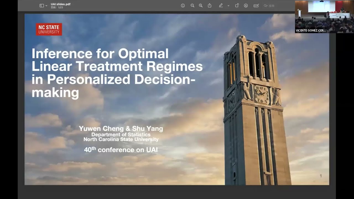Open the document info inspector
The height and width of the screenshot is (199, 354).
click(183, 6)
